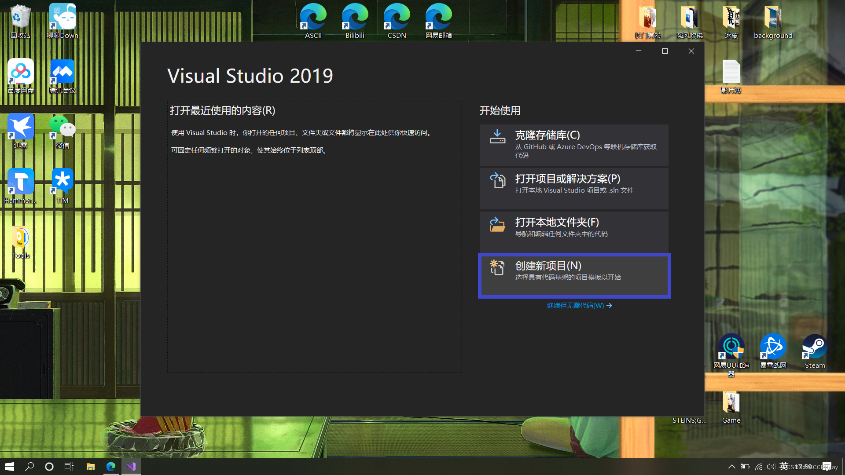Click the 打开本地文件夹 icon

[497, 226]
